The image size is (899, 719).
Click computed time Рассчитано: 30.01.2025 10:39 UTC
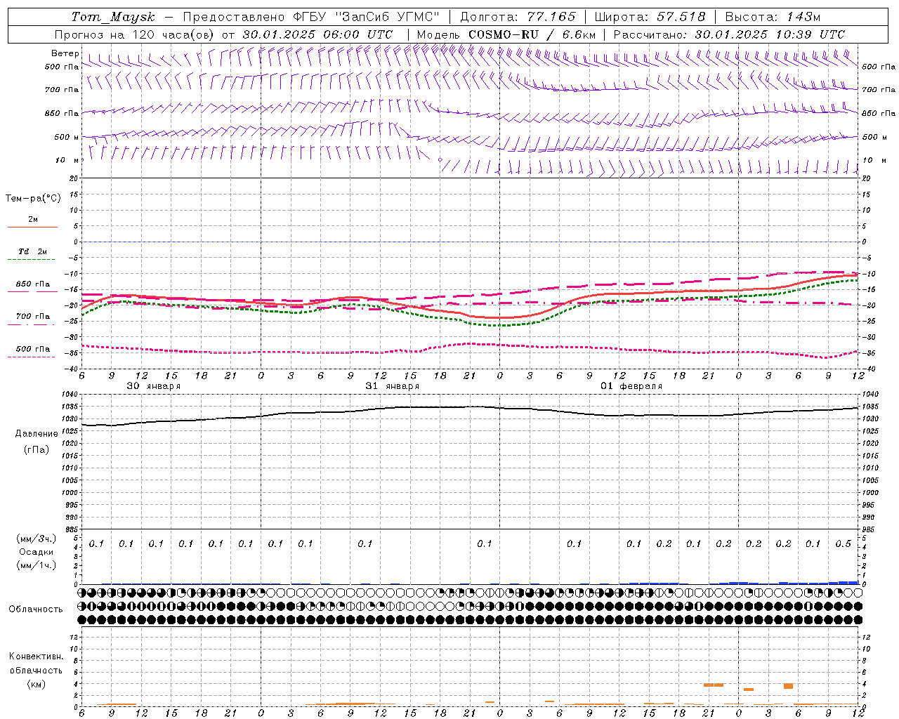(x=729, y=34)
